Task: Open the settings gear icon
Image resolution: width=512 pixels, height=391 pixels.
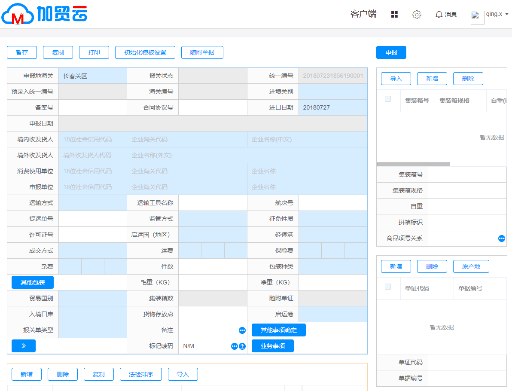Action: point(416,15)
